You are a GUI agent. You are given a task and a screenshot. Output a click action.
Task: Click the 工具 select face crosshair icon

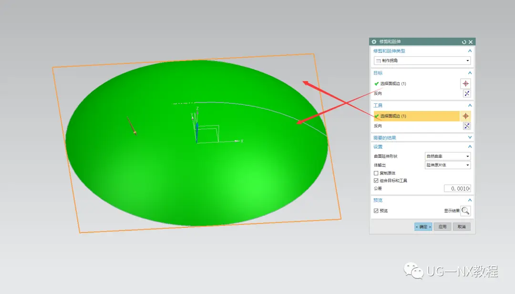[x=465, y=116]
